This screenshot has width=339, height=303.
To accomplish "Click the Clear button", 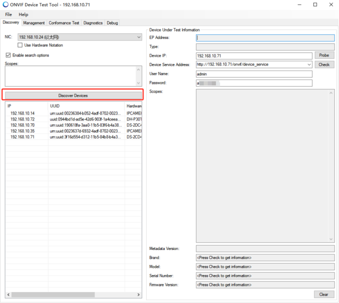I will [324, 294].
